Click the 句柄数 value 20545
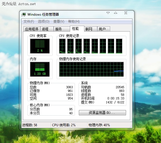 pos(120,87)
